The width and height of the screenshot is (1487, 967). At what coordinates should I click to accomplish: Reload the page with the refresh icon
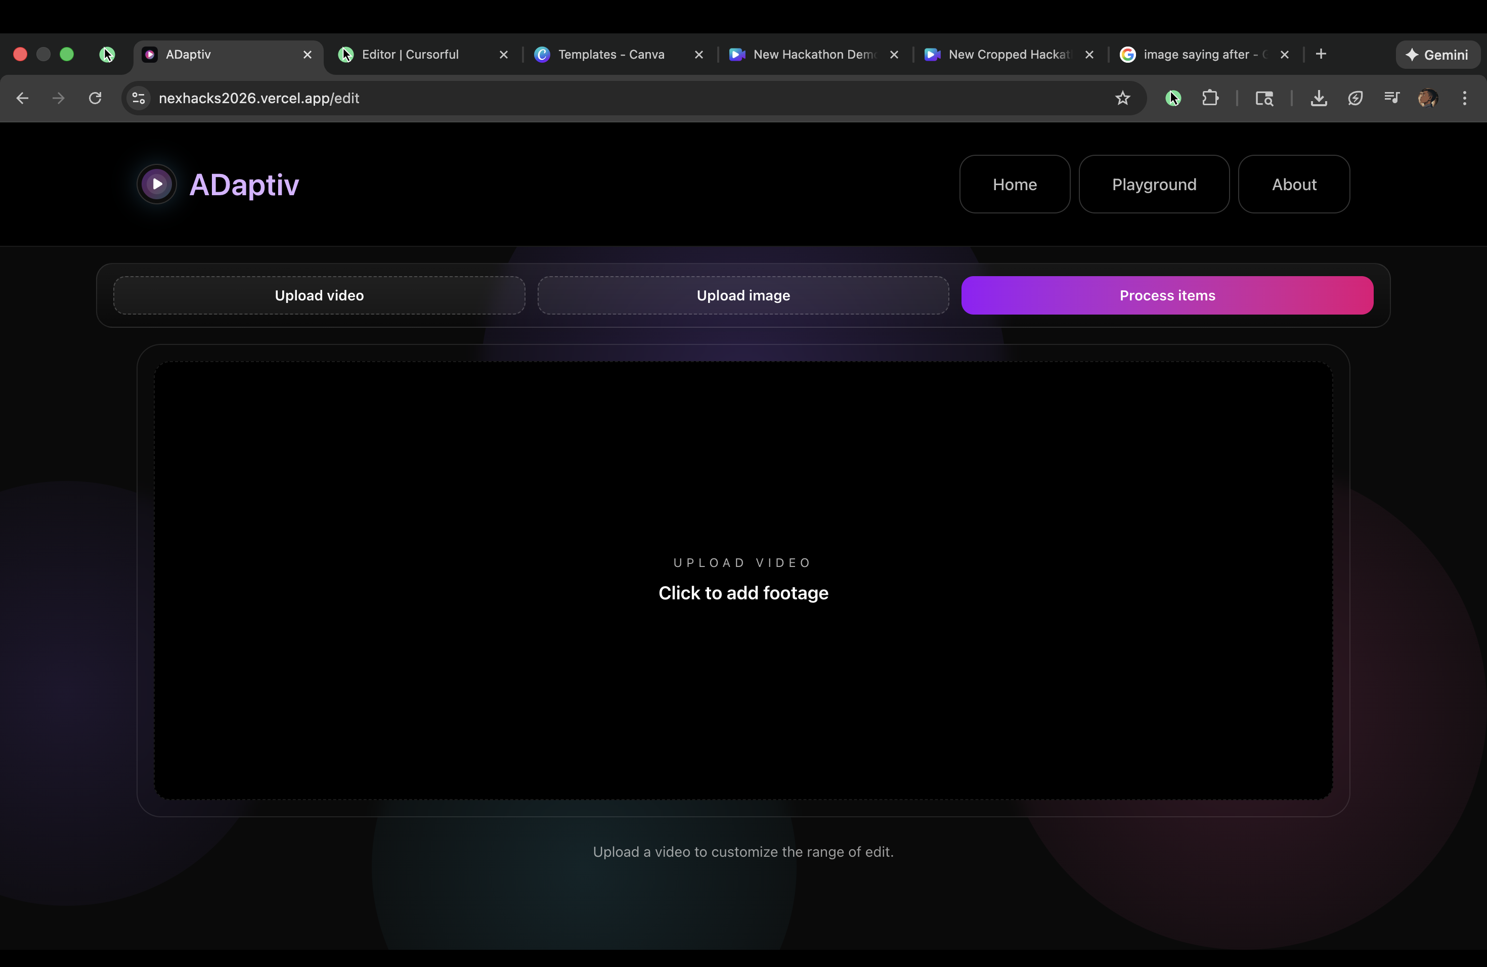coord(95,98)
